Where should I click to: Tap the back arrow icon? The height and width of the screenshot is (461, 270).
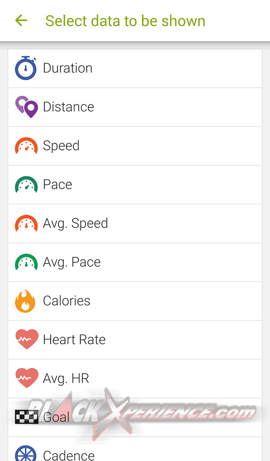click(21, 20)
